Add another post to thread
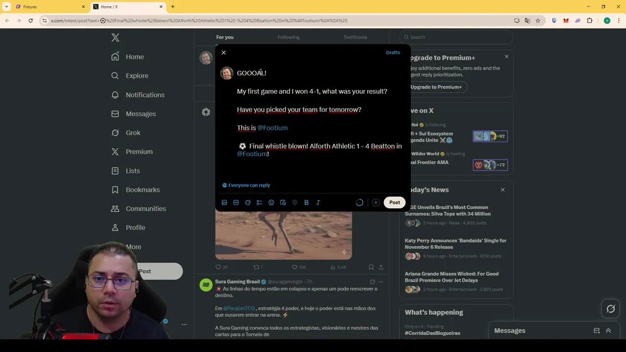The image size is (626, 352). (376, 202)
